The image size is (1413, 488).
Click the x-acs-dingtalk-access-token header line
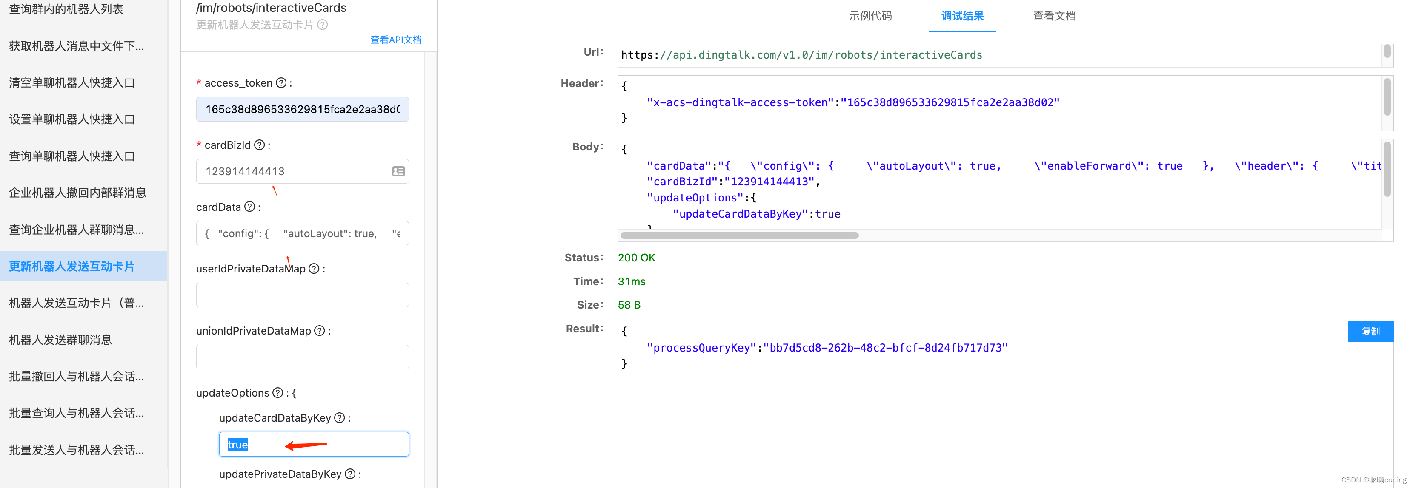click(x=853, y=102)
